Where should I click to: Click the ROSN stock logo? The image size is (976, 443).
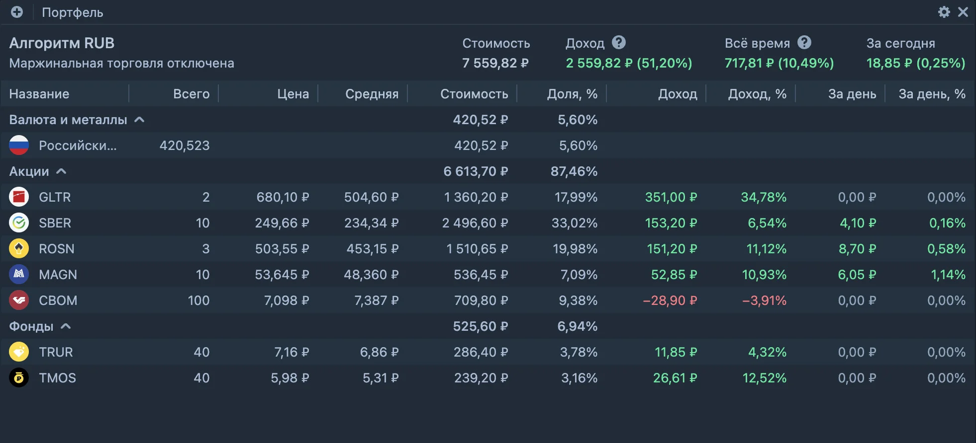[x=19, y=249]
